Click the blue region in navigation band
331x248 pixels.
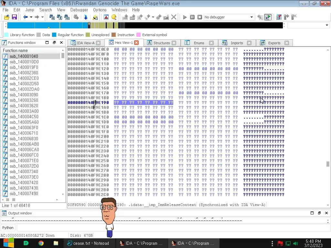click(x=48, y=25)
